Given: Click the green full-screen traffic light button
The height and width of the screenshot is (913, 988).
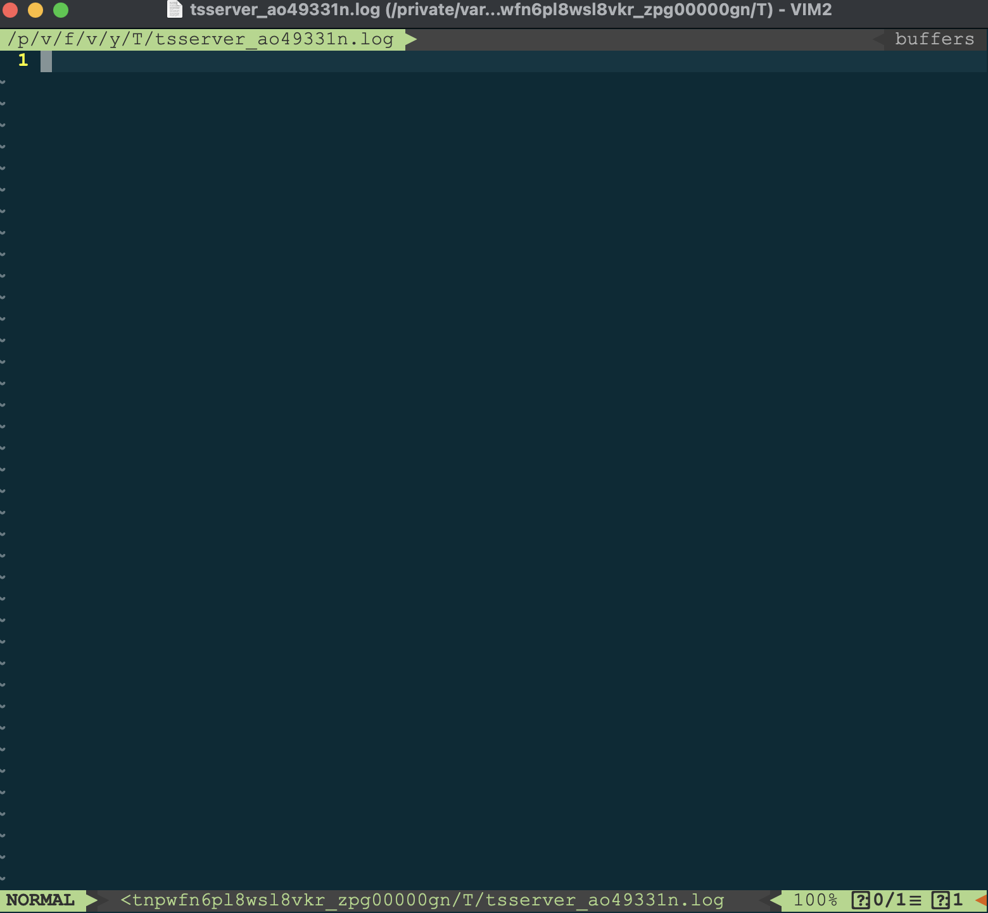Looking at the screenshot, I should coord(61,10).
